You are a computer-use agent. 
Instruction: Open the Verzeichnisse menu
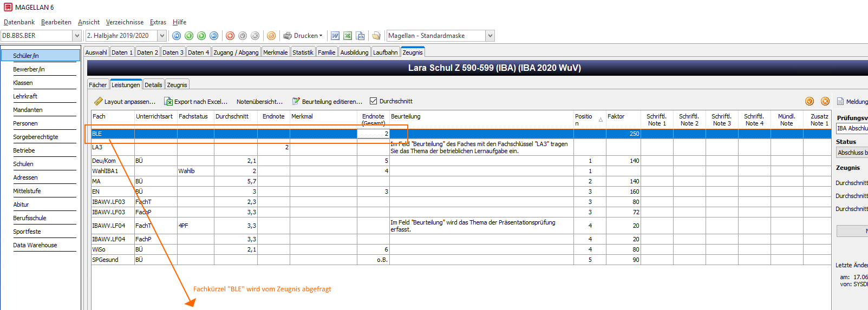(x=125, y=22)
